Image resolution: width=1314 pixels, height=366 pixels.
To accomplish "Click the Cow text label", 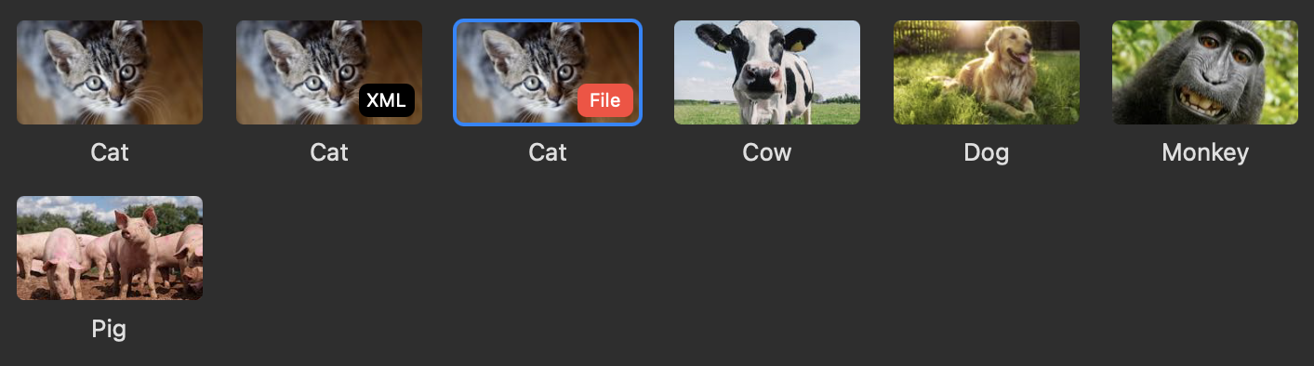I will click(x=767, y=152).
